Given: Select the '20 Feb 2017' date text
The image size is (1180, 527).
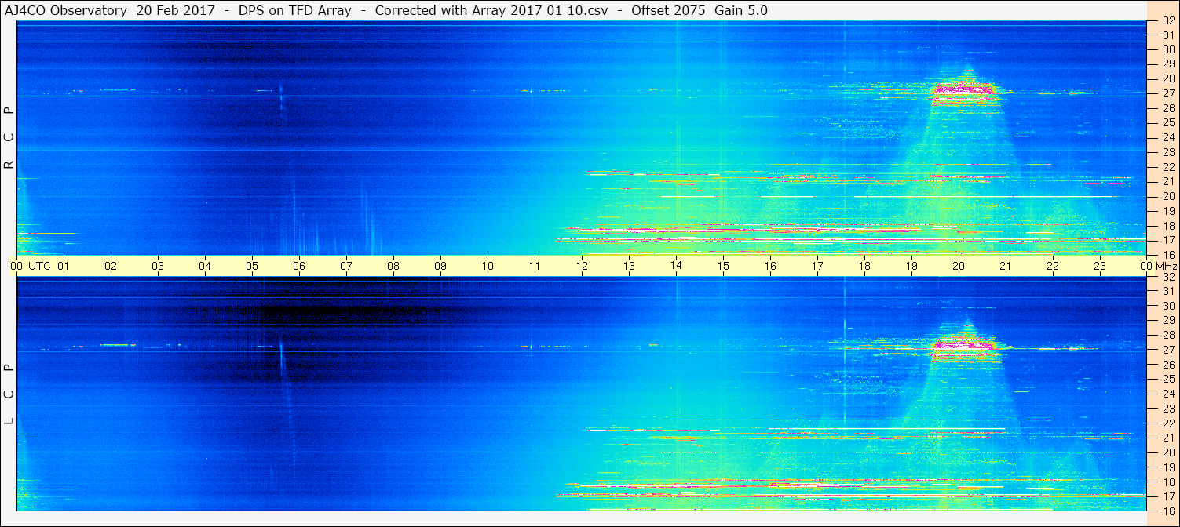Looking at the screenshot, I should pyautogui.click(x=175, y=11).
